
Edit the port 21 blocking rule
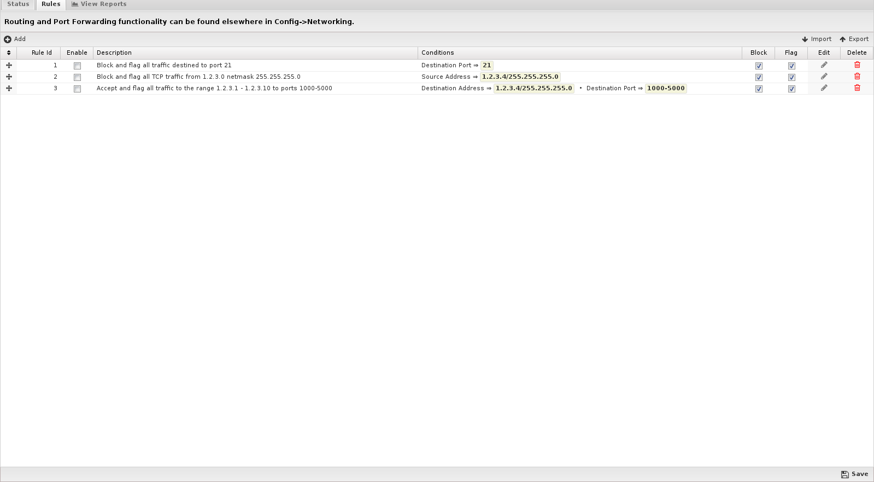click(824, 65)
